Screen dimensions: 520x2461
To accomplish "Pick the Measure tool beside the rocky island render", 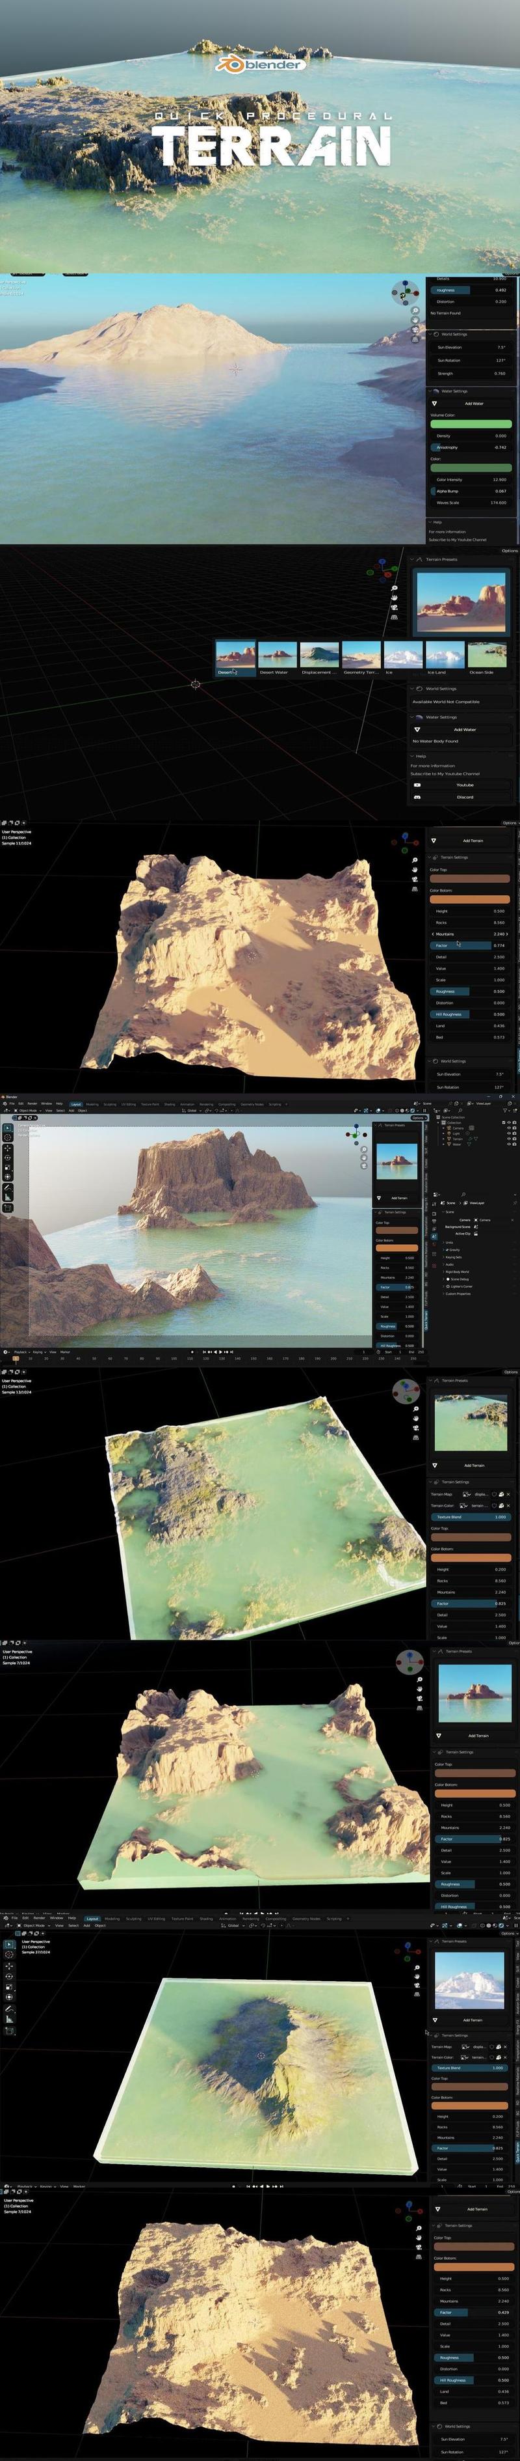I will [x=6, y=1196].
